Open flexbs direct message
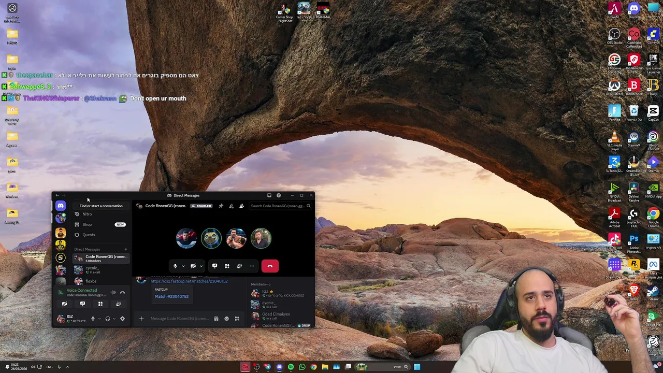 point(101,281)
